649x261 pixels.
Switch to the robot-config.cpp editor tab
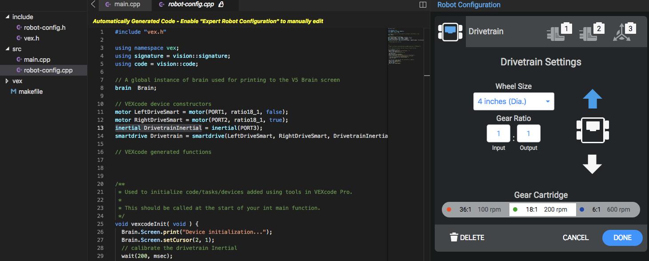point(195,5)
